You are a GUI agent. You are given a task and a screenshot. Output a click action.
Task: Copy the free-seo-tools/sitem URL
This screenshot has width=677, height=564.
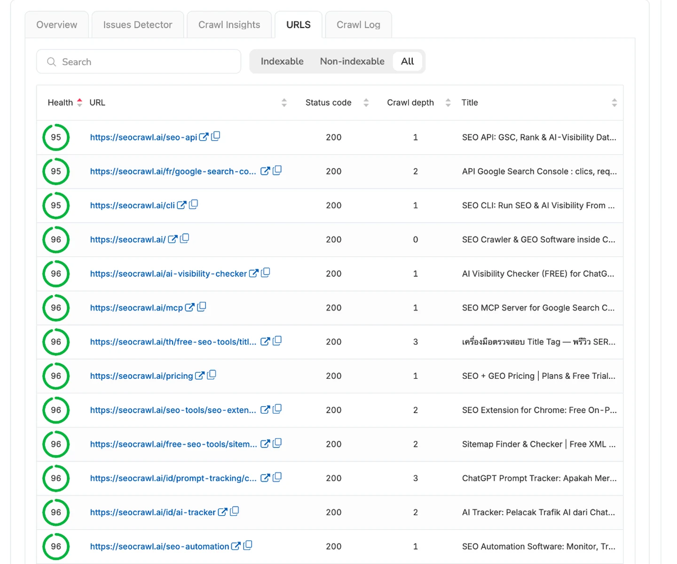[277, 443]
